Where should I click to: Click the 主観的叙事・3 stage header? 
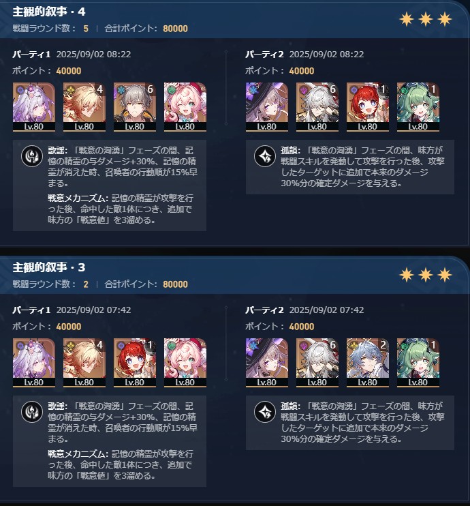tap(49, 267)
